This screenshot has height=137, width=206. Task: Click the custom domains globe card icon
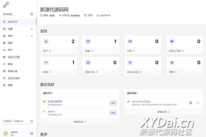(x=130, y=62)
